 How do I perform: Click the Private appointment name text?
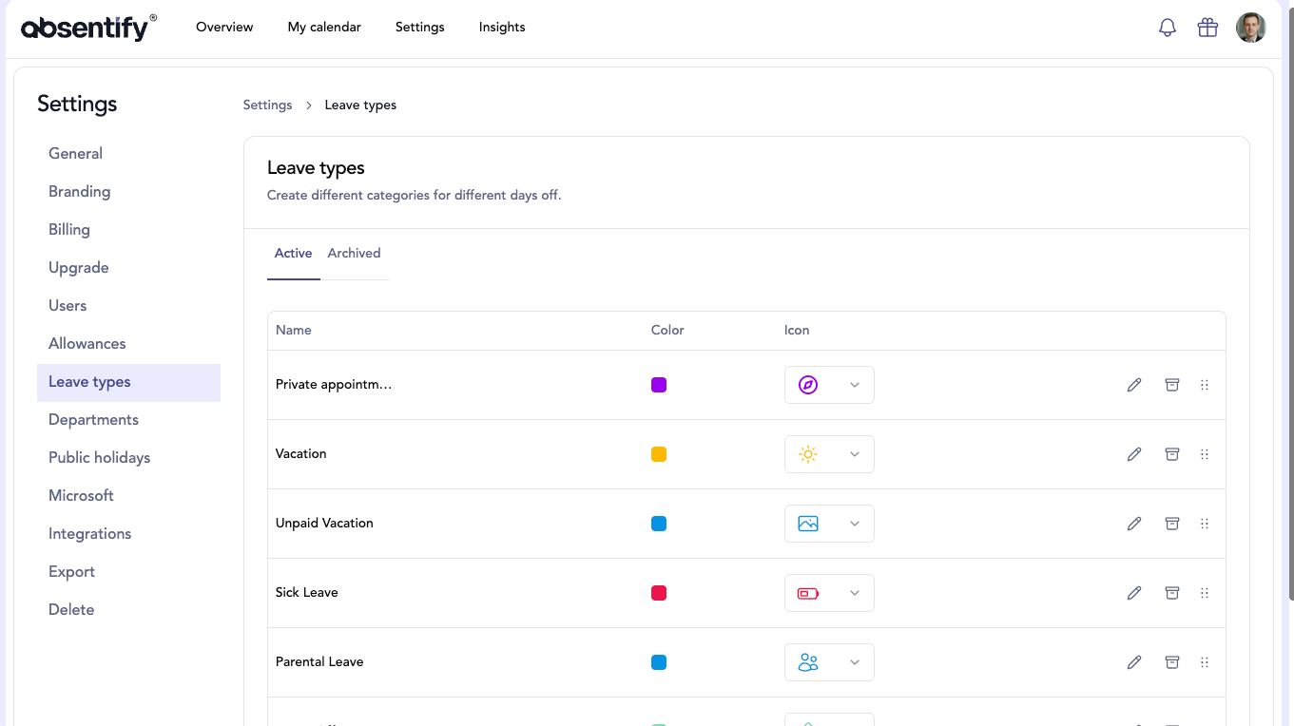(x=334, y=385)
